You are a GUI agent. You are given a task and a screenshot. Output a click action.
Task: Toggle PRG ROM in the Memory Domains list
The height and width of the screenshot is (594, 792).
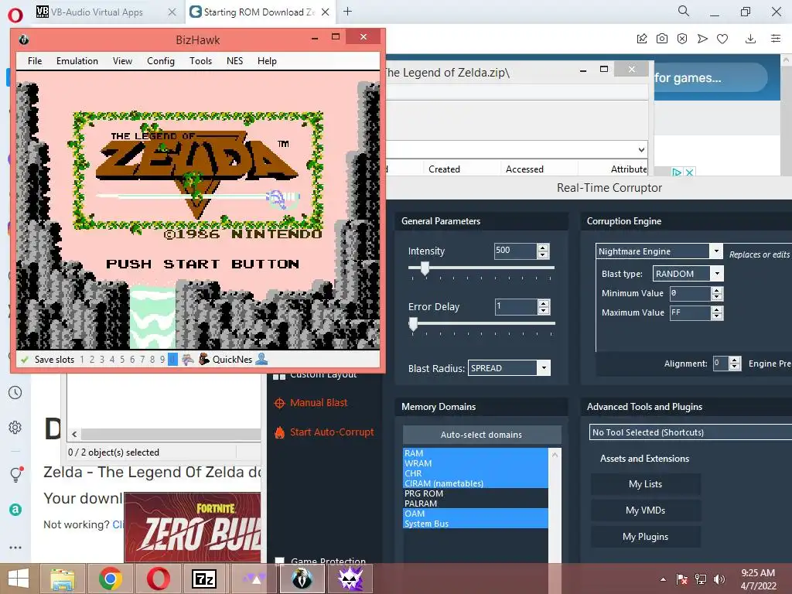[x=476, y=493]
